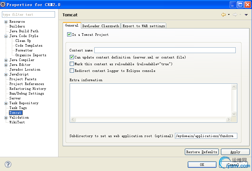Expand the Java Editor node

[x=6, y=65]
